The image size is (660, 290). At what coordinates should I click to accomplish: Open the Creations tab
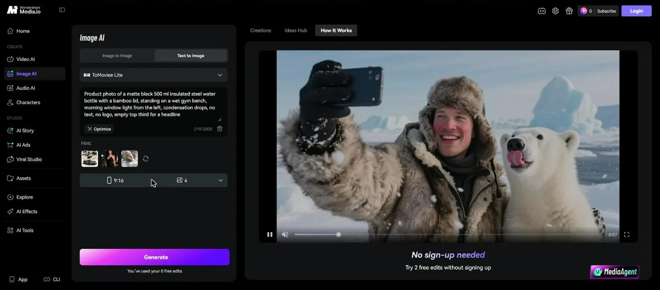click(261, 31)
